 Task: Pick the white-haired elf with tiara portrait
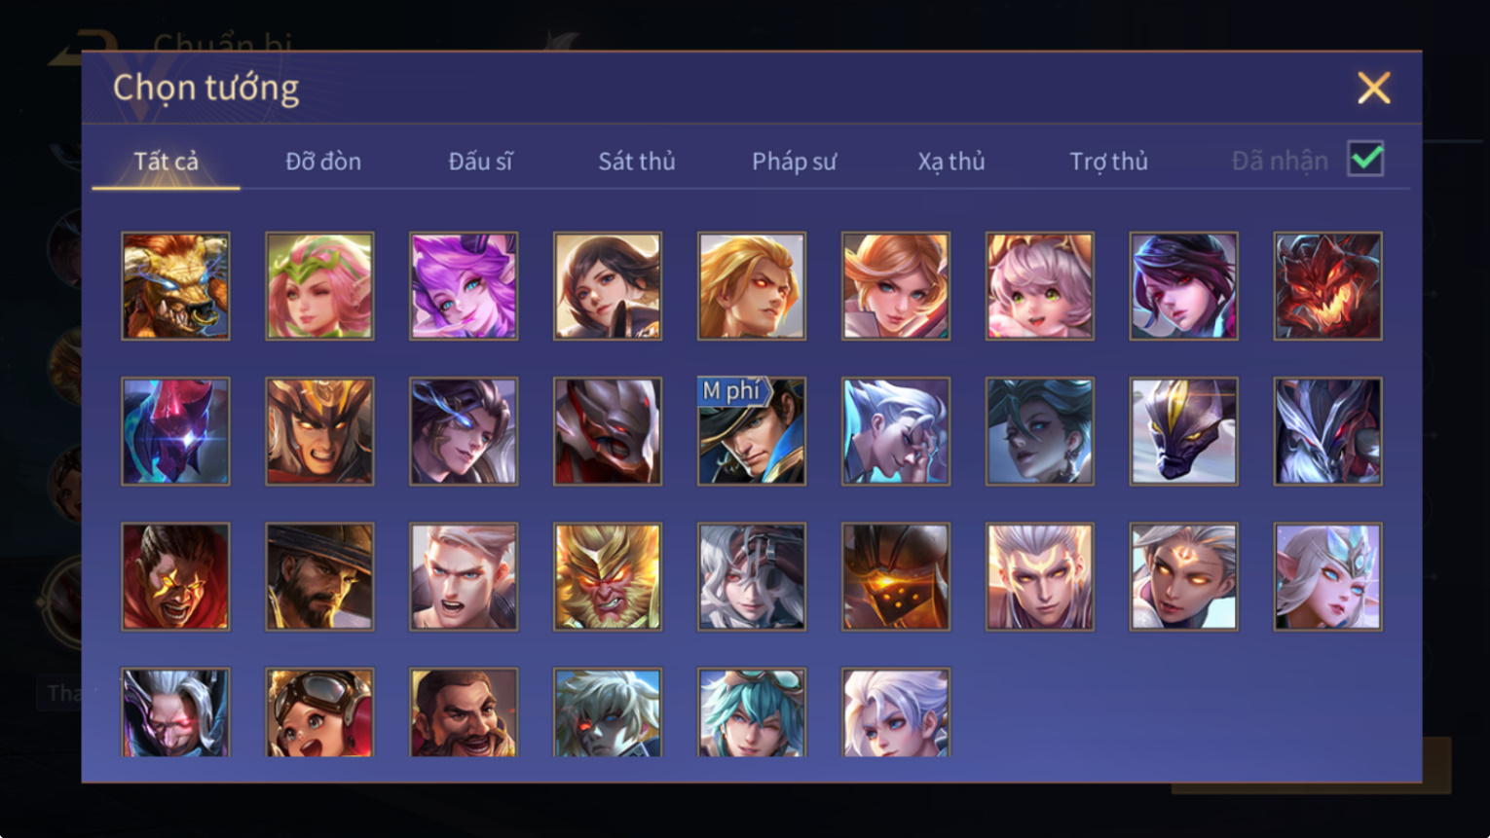[1327, 576]
